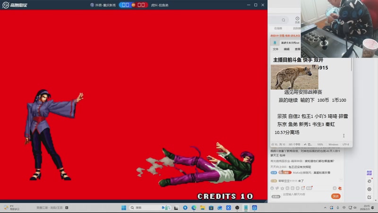Click the MaKe往事随风 chat message
Image resolution: width=378 pixels, height=213 pixels.
(x=301, y=173)
